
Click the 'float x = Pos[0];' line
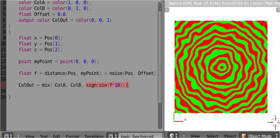point(41,38)
